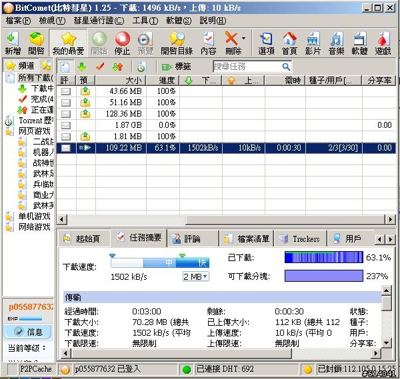Open a torrent with 開啓 icon
400x379 pixels.
coord(36,43)
